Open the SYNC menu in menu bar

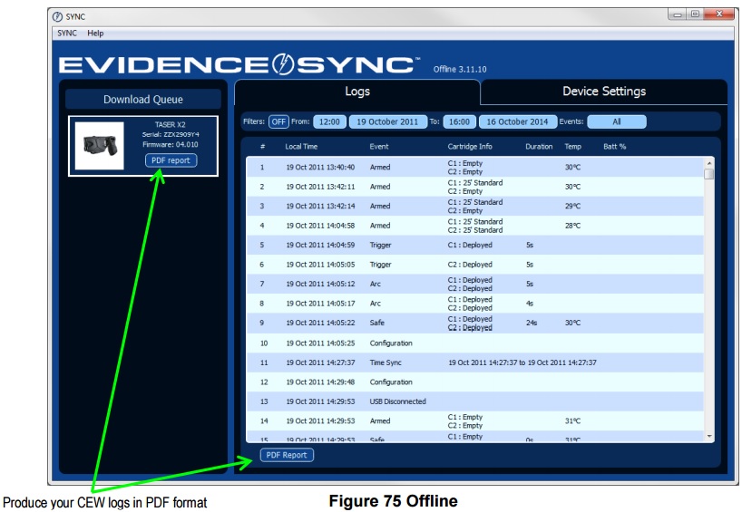(x=66, y=34)
